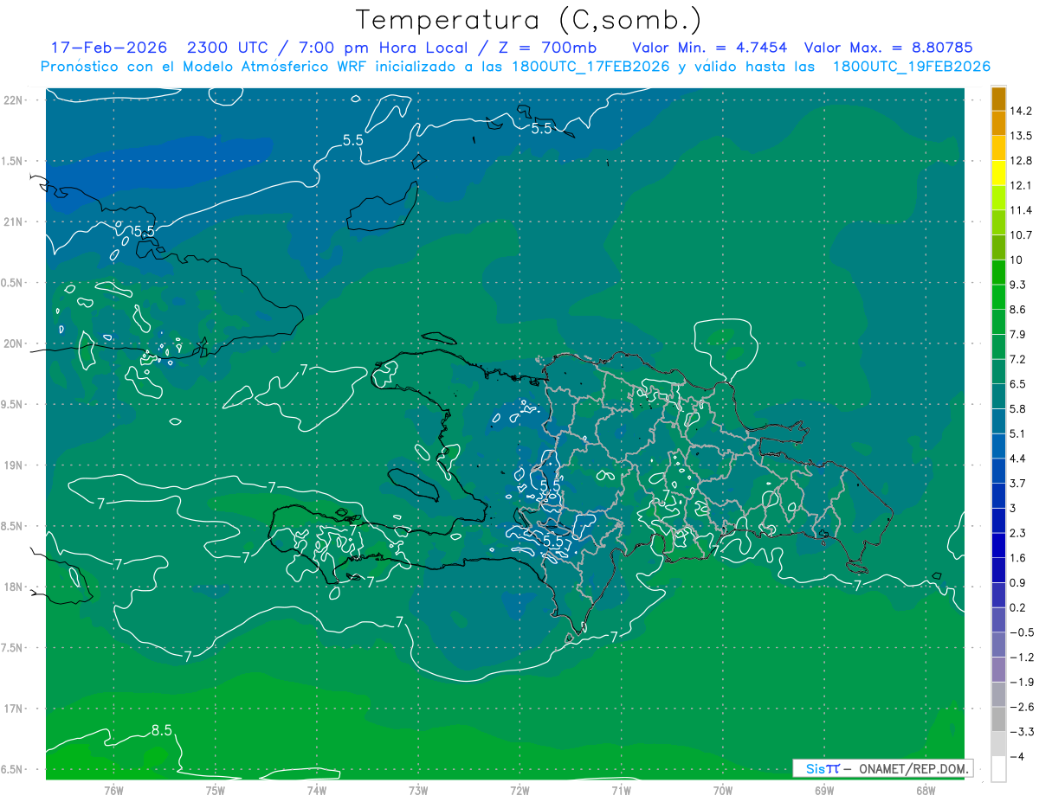
Task: Click the "73W" longitude axis label
Action: [x=418, y=790]
